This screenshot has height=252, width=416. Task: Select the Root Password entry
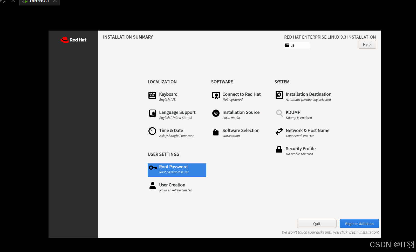coord(177,170)
